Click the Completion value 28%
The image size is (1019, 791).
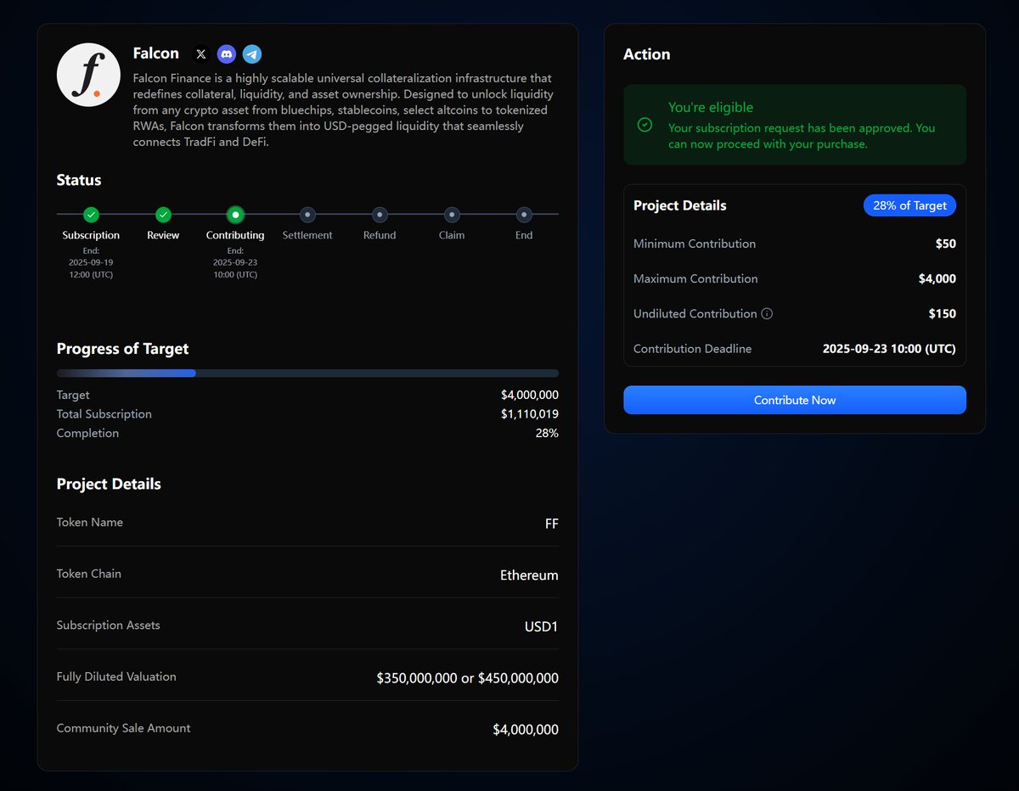pos(547,433)
